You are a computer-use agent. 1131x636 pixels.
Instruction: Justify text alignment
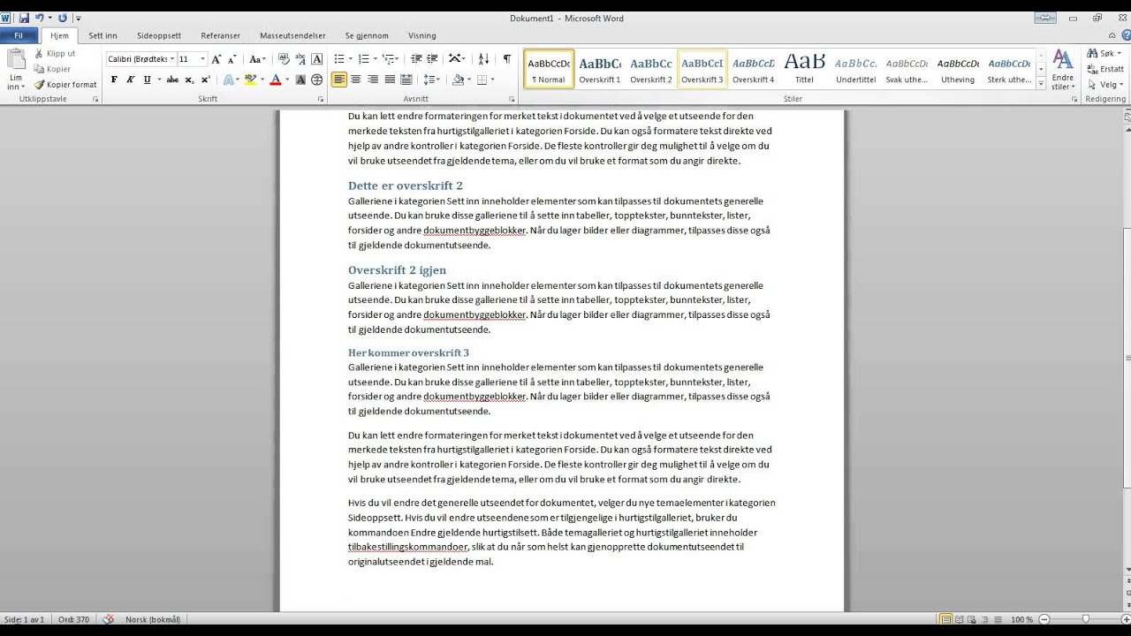390,79
